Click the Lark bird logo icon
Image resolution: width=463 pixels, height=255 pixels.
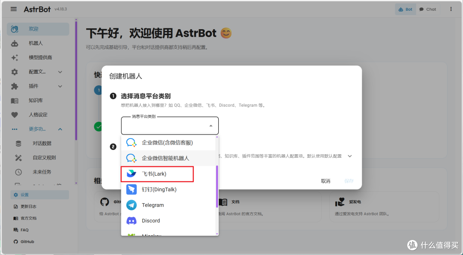pyautogui.click(x=132, y=174)
